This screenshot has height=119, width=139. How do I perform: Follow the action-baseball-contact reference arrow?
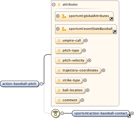point(129,116)
